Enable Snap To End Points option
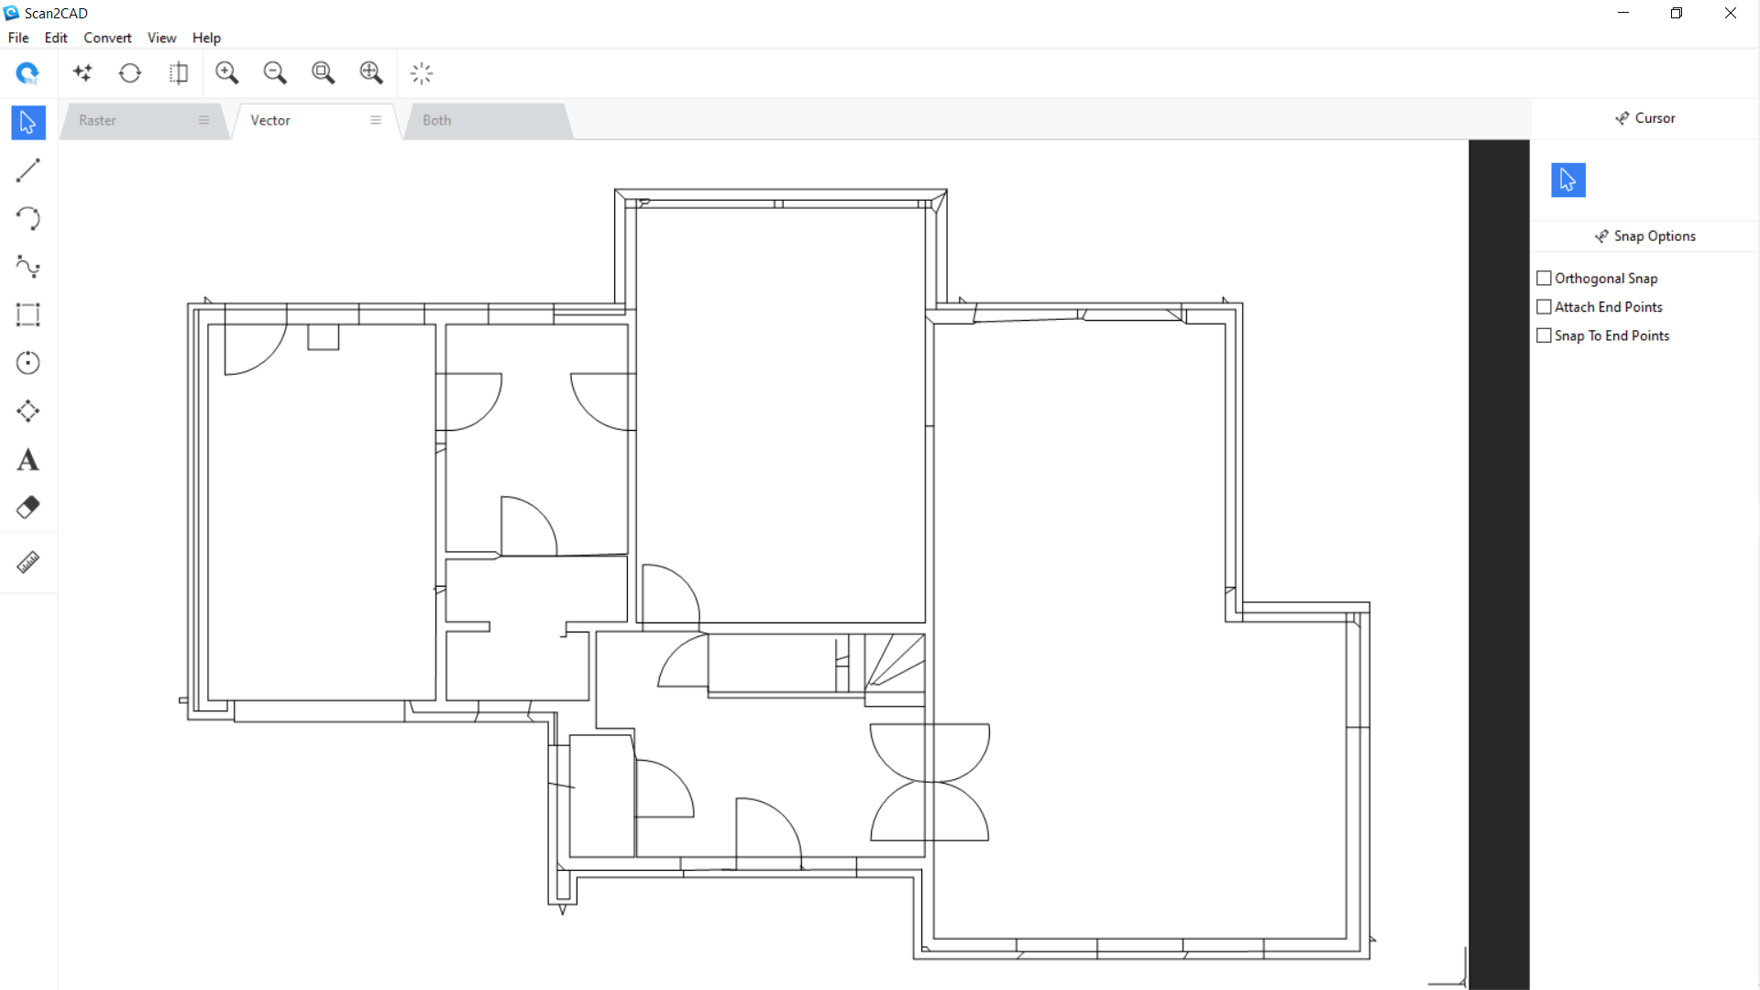 pos(1544,335)
